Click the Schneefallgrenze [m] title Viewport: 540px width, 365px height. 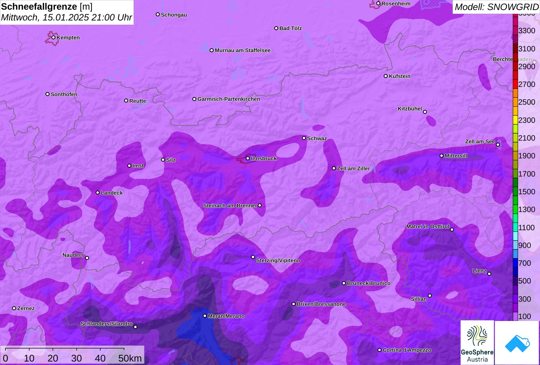point(47,7)
